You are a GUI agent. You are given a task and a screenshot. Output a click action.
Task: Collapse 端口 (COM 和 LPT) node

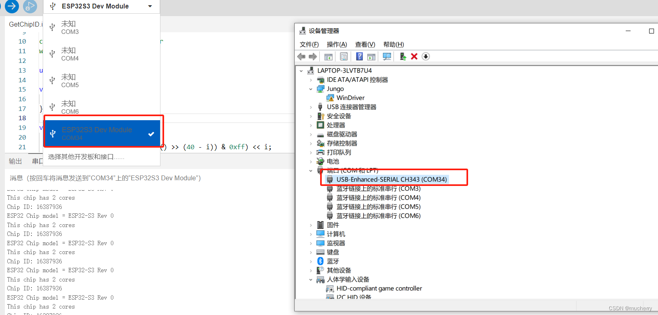[311, 171]
